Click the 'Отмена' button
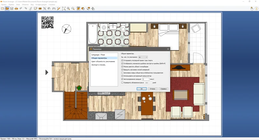 tap(152, 89)
